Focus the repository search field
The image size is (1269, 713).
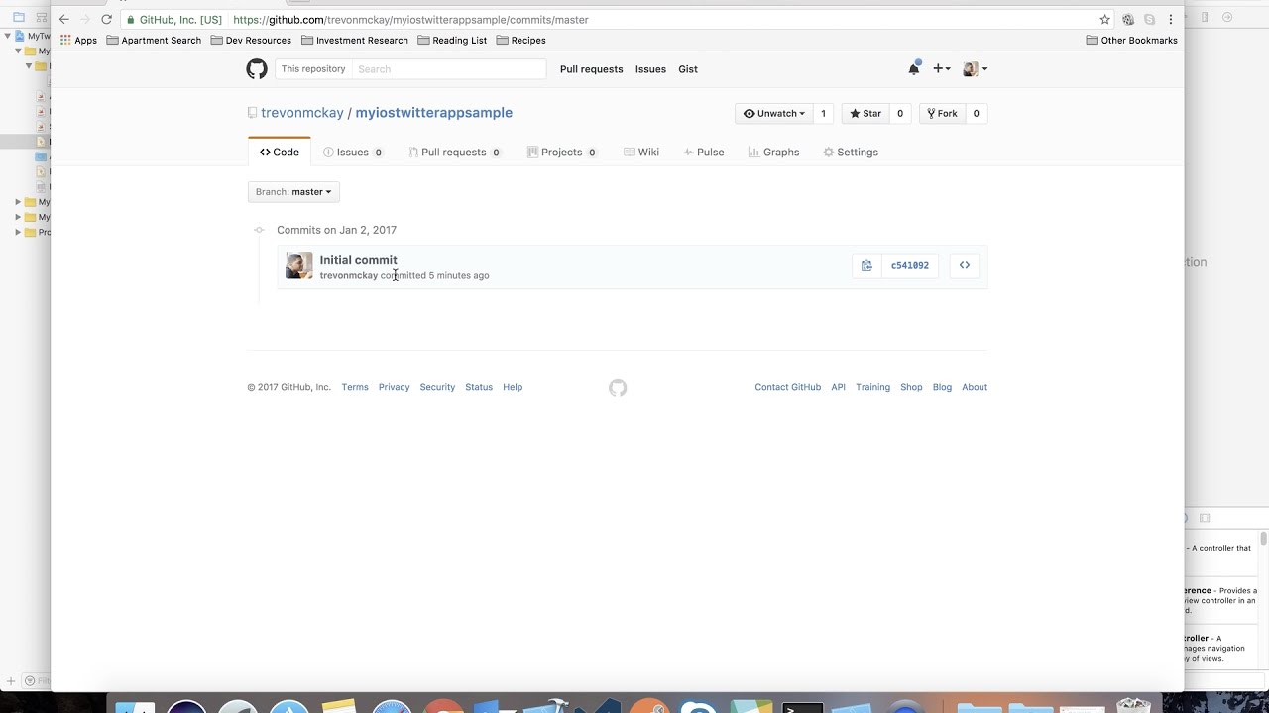click(448, 69)
